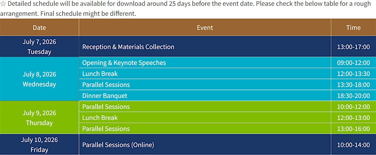Click the Event column header
Image resolution: width=376 pixels, height=155 pixels.
coord(205,28)
